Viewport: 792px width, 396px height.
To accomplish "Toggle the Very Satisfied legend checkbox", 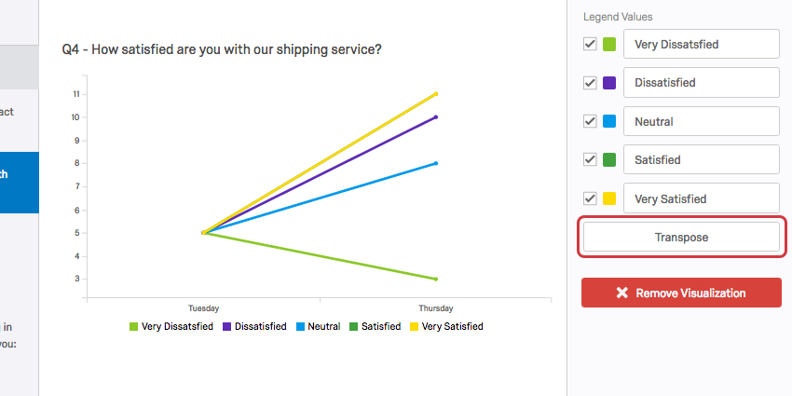I will pos(590,198).
